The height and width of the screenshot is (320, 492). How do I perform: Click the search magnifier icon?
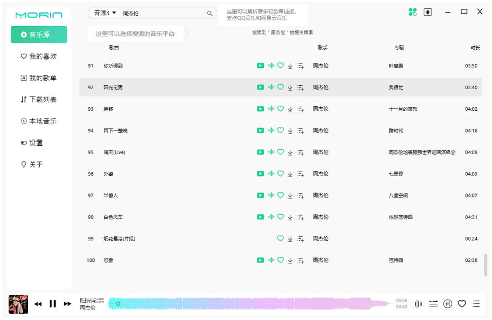(210, 13)
